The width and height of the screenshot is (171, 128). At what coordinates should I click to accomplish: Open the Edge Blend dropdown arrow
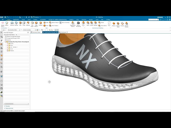tap(37, 26)
